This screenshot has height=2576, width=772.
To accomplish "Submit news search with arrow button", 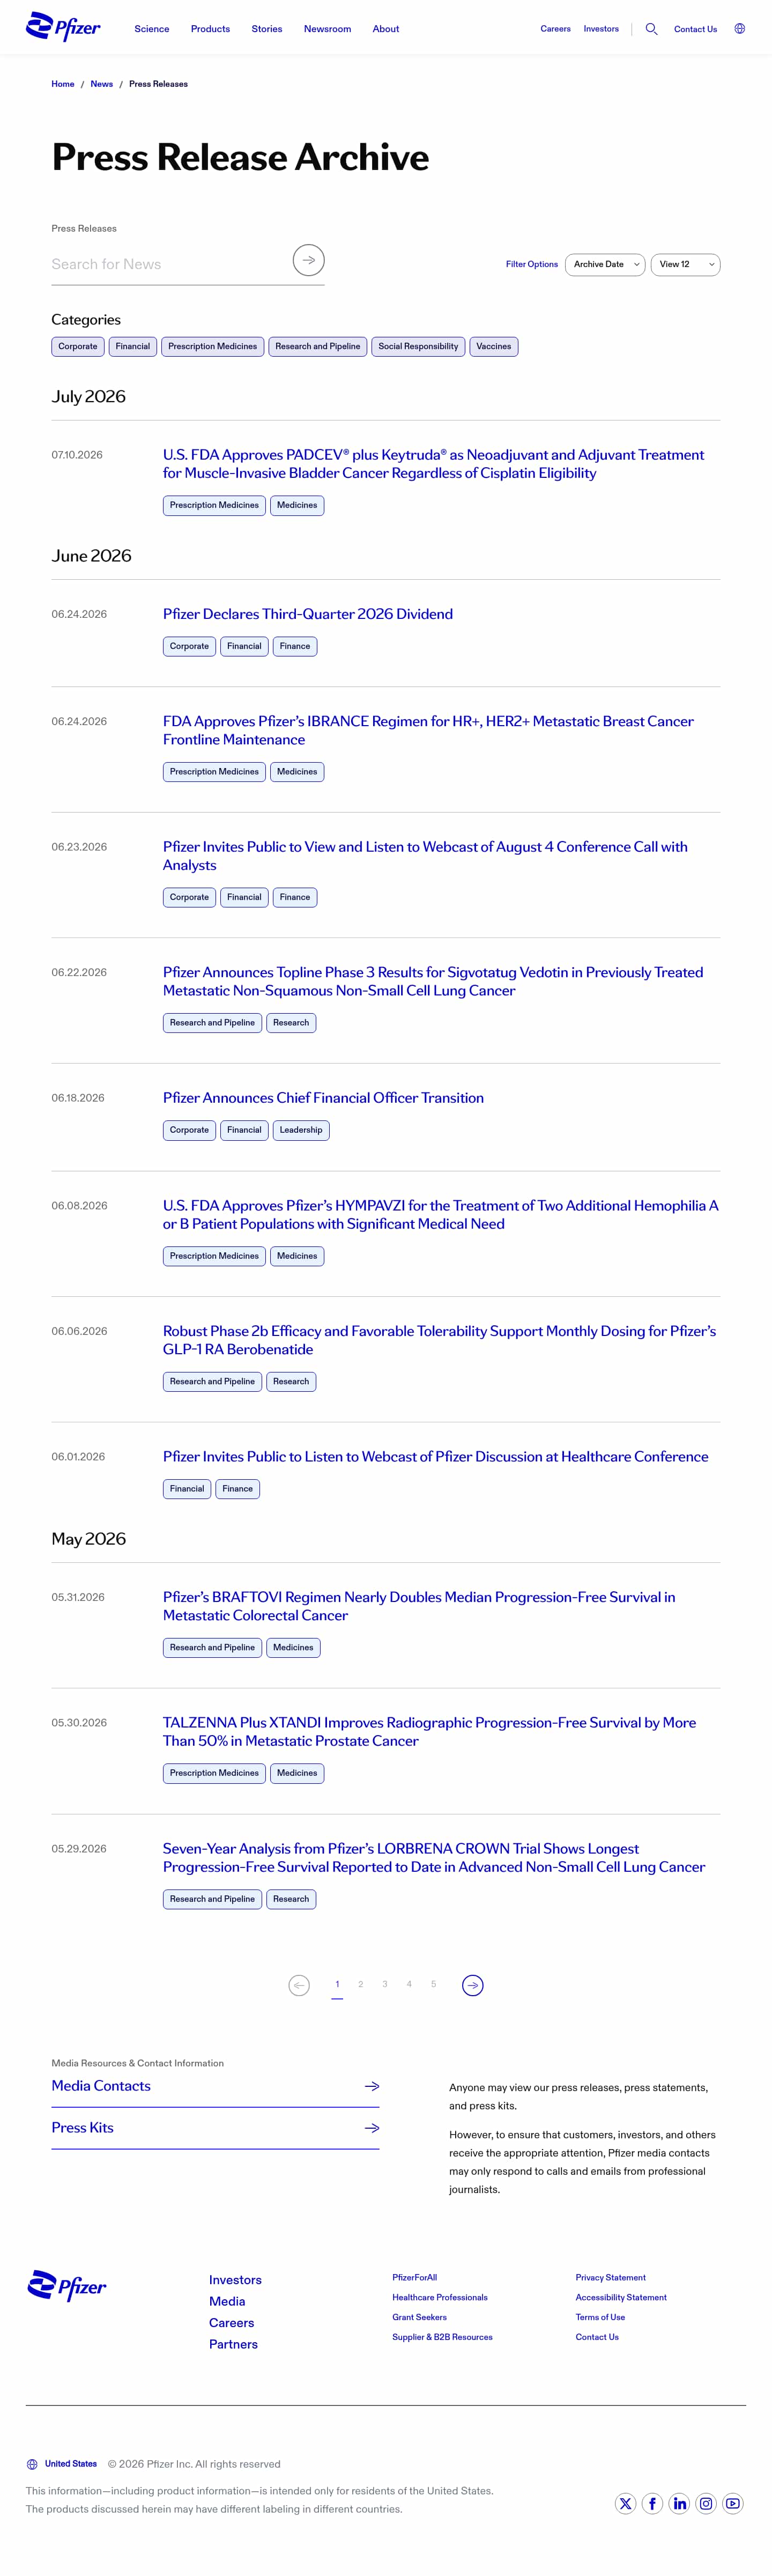I will tap(309, 260).
